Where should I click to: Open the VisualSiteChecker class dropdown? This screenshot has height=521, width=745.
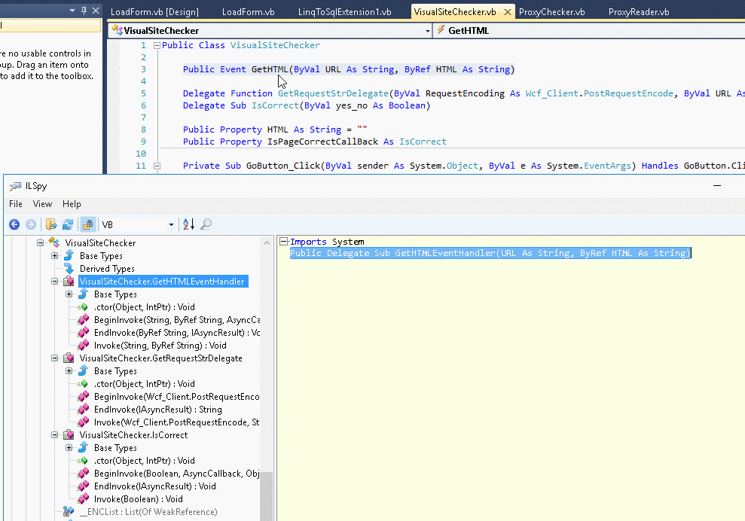[x=428, y=31]
